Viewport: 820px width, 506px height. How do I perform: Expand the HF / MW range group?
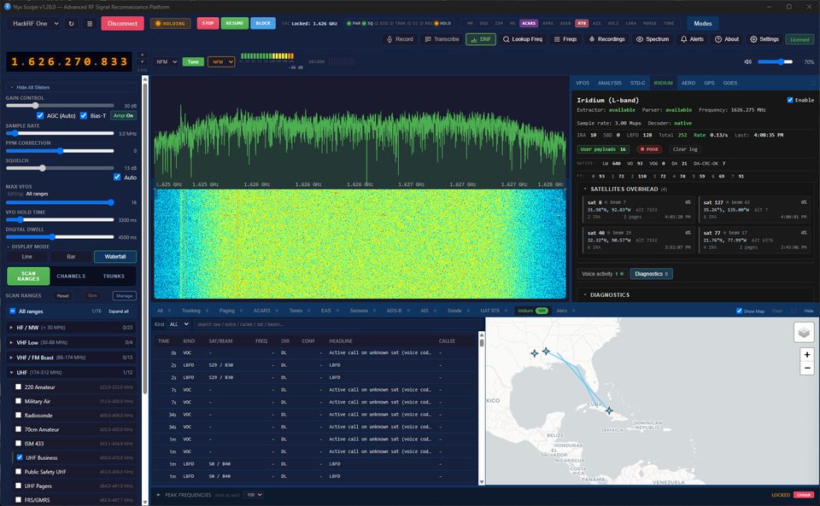[x=72, y=328]
